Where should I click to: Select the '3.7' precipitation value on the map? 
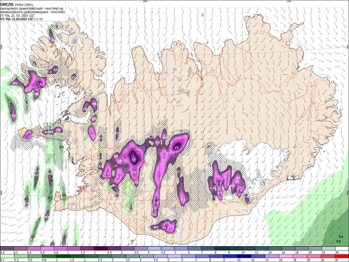pyautogui.click(x=134, y=160)
